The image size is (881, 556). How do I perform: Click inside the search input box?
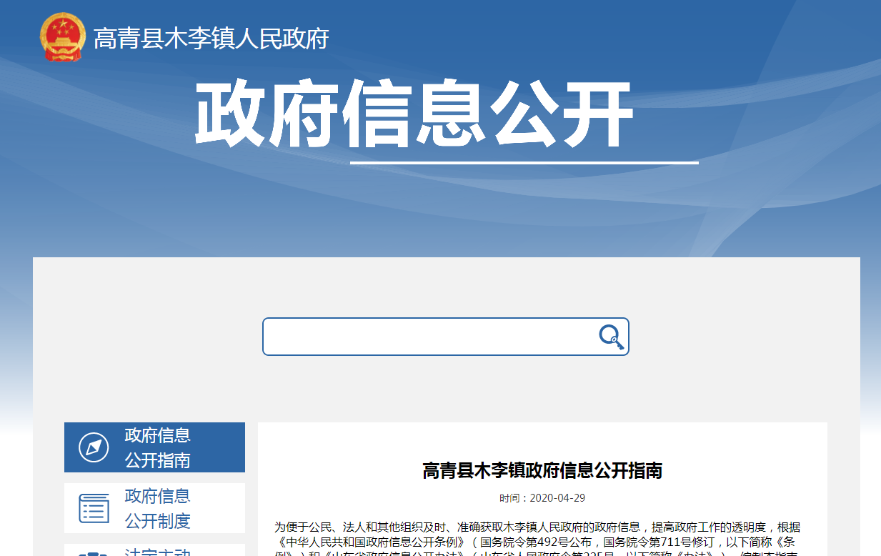pos(429,337)
